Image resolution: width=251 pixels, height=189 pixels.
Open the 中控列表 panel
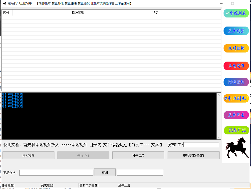click(x=236, y=13)
